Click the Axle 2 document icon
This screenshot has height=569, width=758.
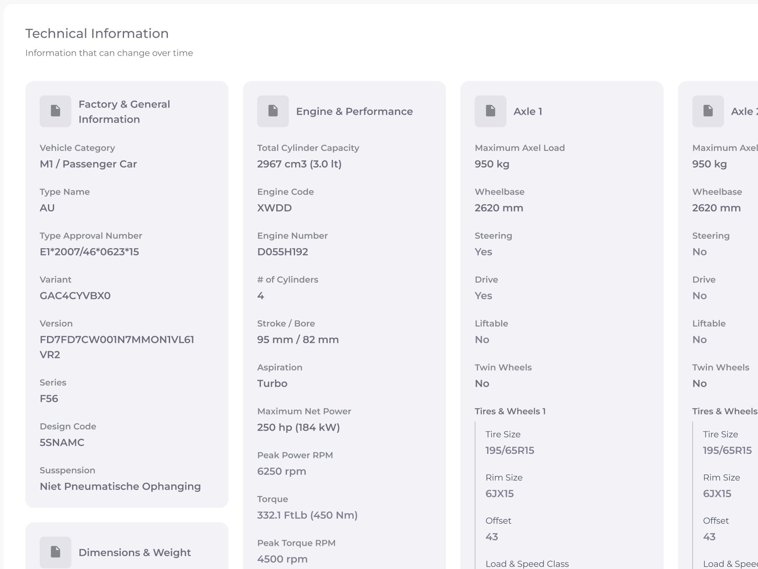pos(708,111)
